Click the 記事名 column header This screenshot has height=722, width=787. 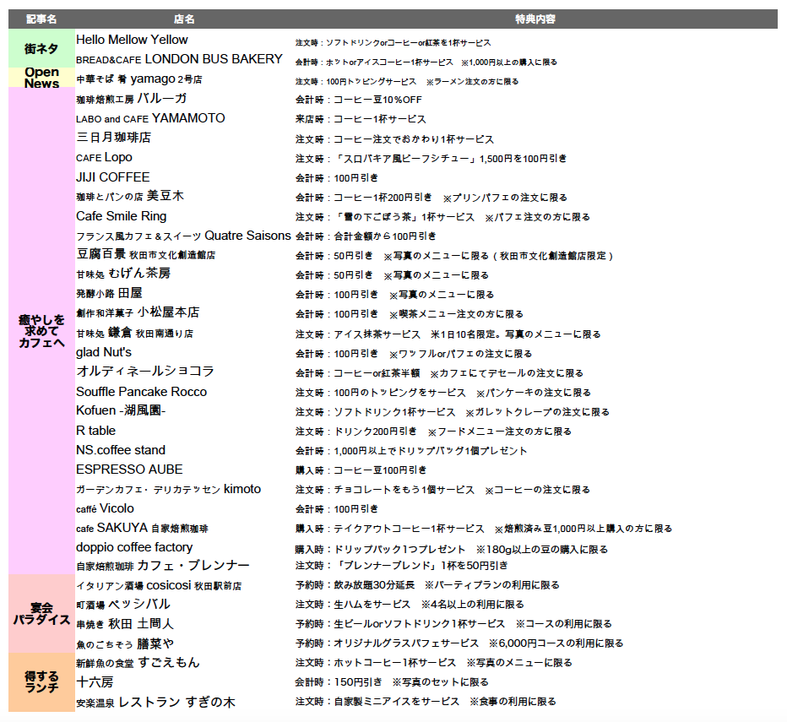coord(41,19)
